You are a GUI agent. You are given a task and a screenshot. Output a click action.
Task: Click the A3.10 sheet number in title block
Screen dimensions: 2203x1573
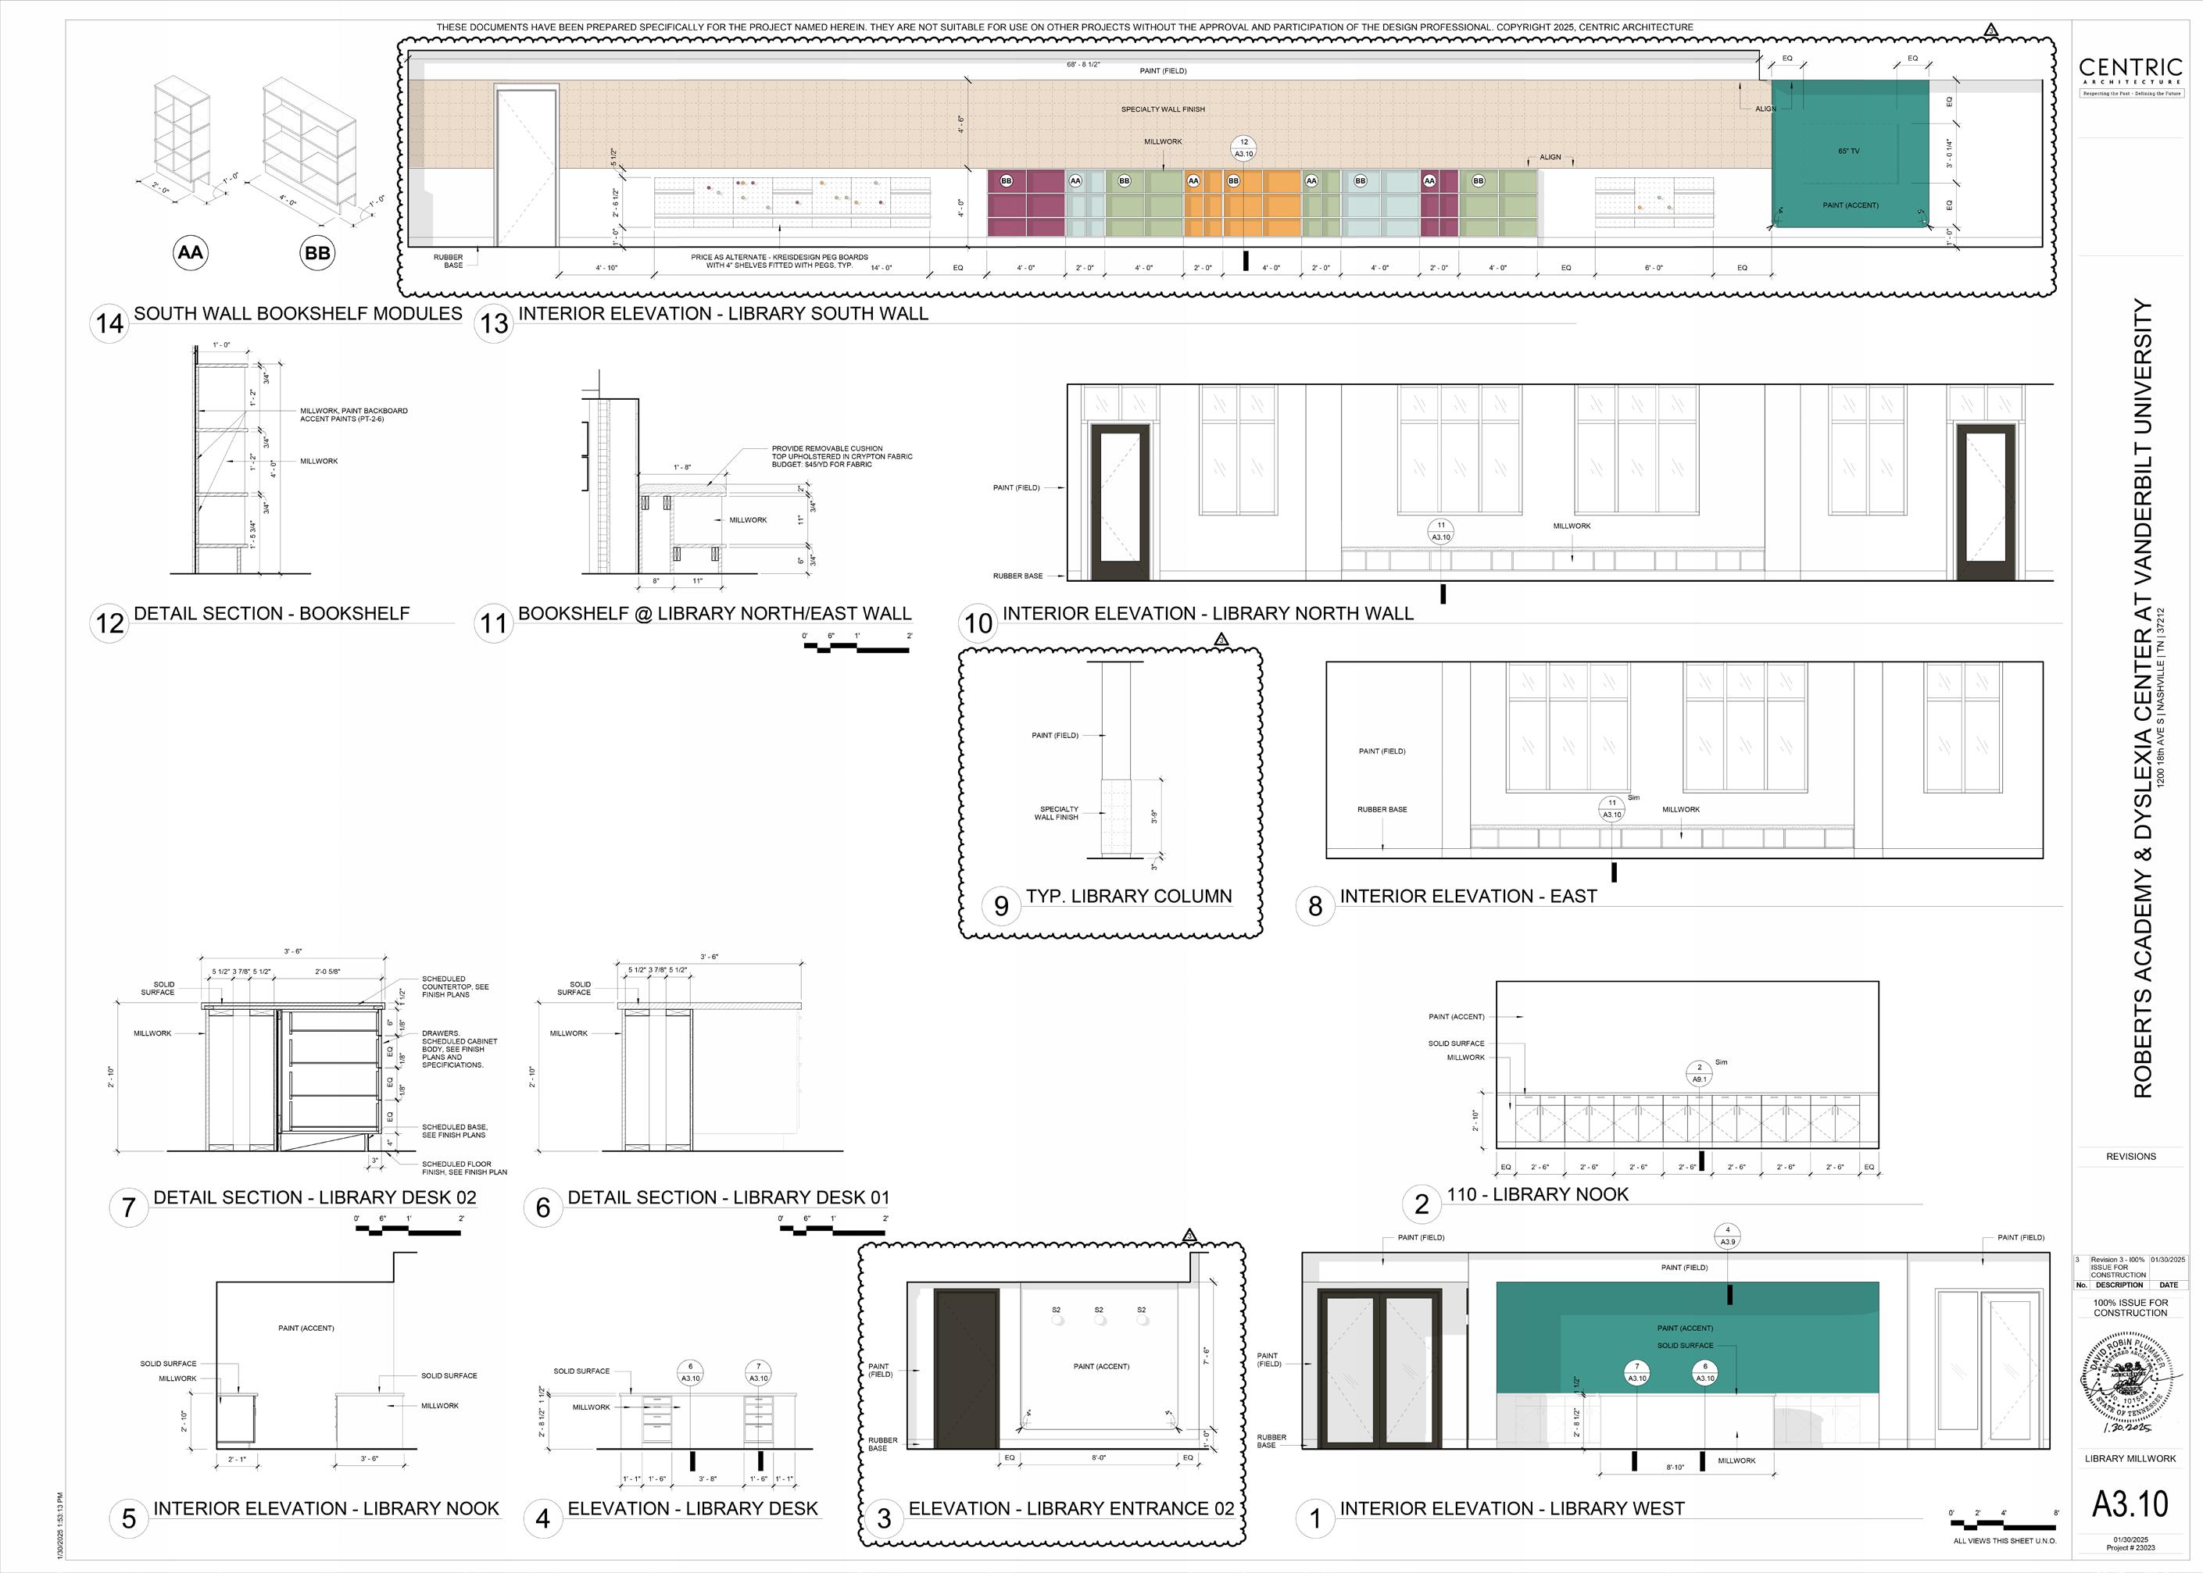(x=2130, y=1504)
